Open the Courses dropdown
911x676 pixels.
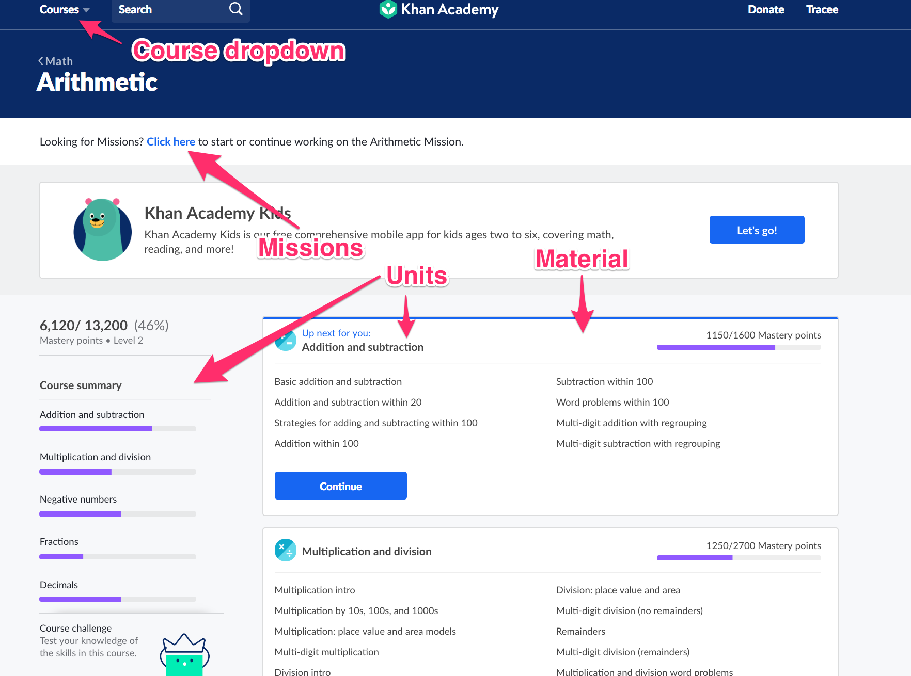pos(64,9)
